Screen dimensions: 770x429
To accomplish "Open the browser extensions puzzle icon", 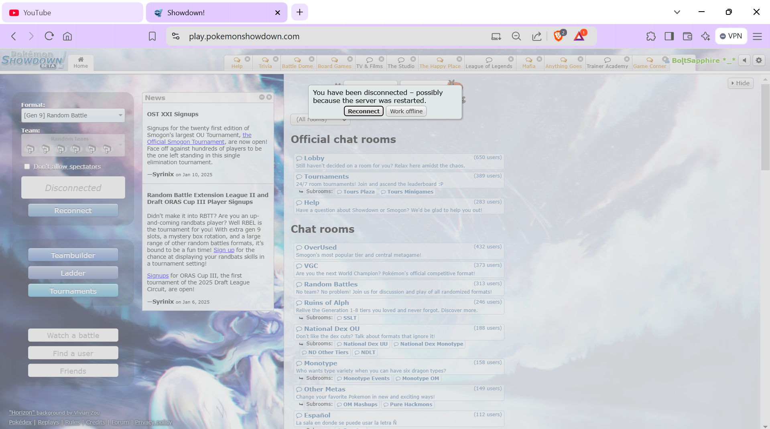I will coord(651,36).
